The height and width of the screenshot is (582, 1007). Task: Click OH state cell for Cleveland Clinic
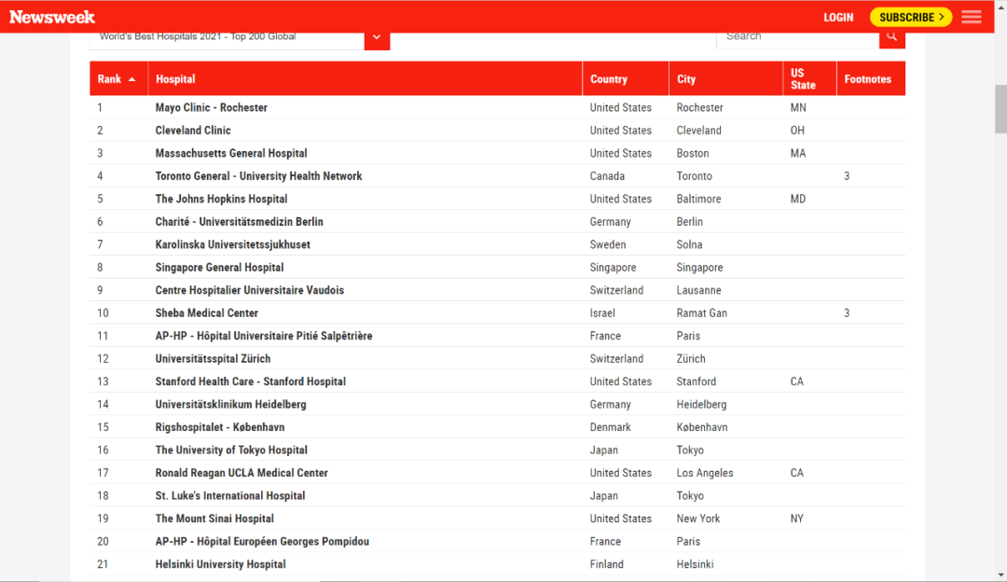797,131
